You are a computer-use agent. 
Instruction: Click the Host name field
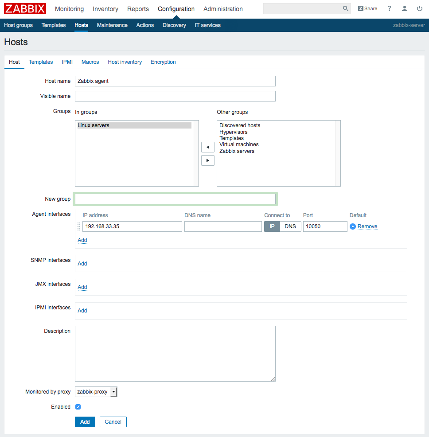175,81
